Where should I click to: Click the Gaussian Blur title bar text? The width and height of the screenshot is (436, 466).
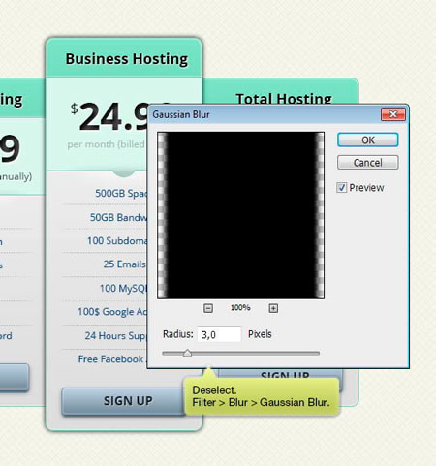[x=181, y=114]
